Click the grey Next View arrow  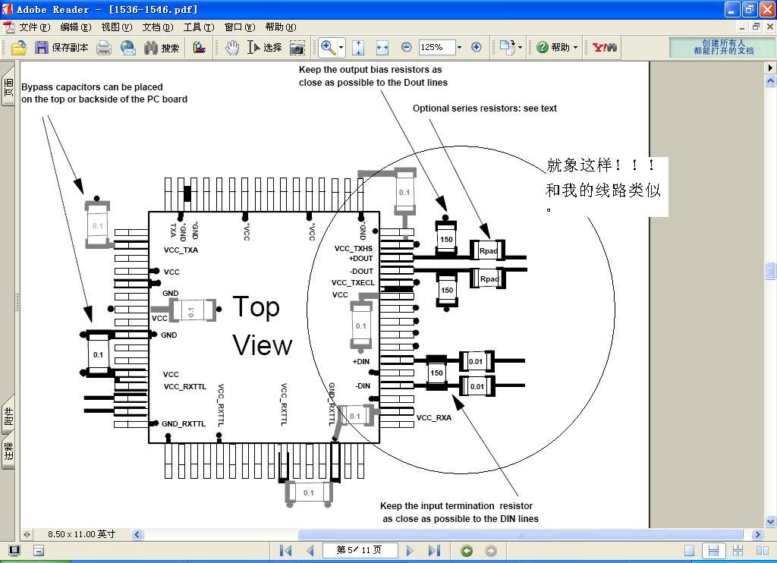pos(491,551)
